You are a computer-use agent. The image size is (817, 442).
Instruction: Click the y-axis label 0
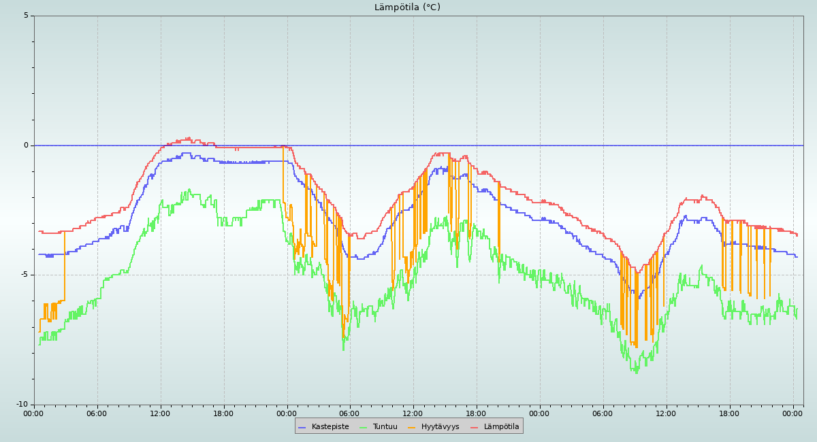pyautogui.click(x=27, y=145)
